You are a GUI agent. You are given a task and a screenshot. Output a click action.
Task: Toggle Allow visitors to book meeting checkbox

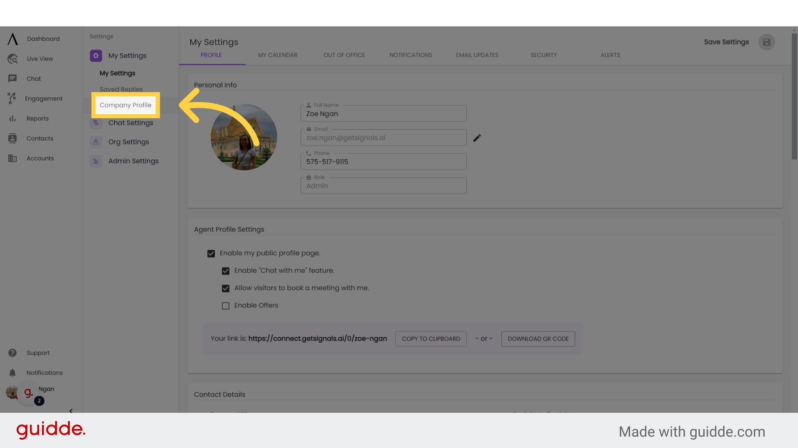coord(226,288)
